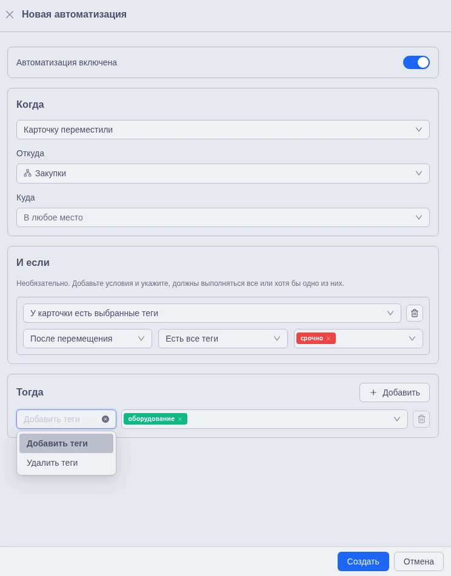Expand the condition tags selector chevron

[x=412, y=339]
